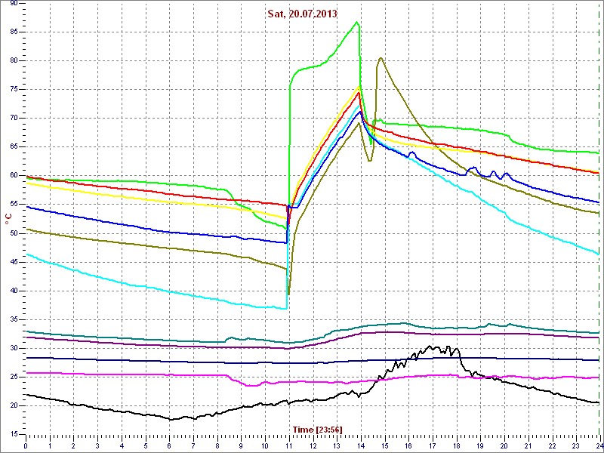Select the 75 label on temperature axis
The height and width of the screenshot is (453, 604).
tap(13, 89)
